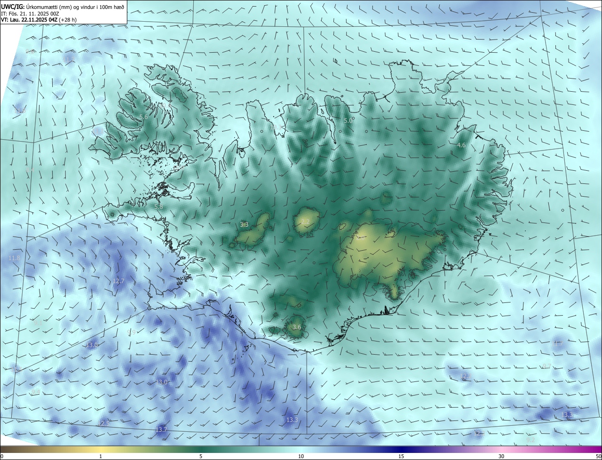Click the '0' tick on the color scale
The width and height of the screenshot is (602, 460).
(x=2, y=456)
